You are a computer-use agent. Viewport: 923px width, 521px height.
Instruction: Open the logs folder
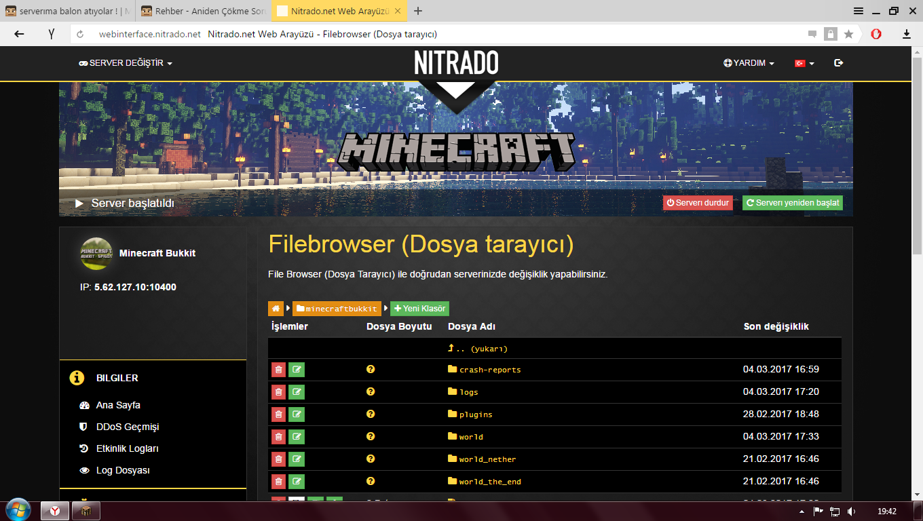click(x=464, y=392)
